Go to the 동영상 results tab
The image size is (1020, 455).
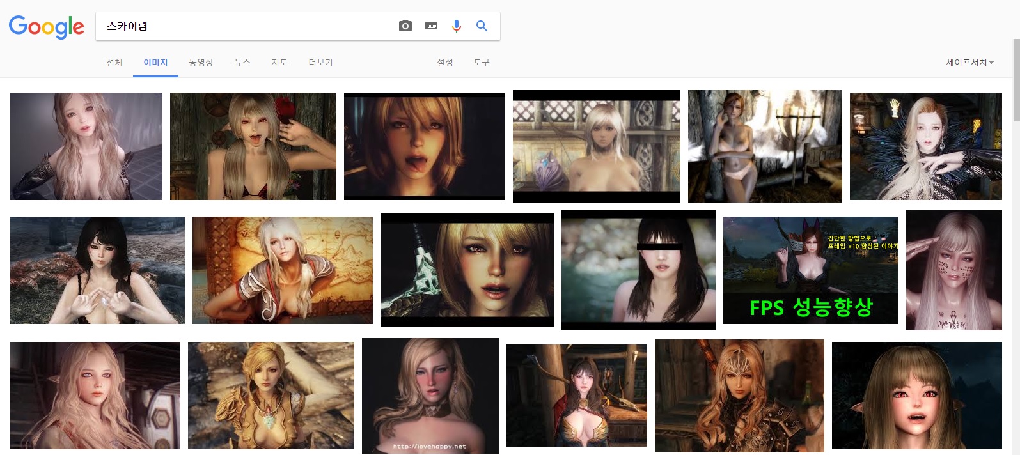(201, 63)
